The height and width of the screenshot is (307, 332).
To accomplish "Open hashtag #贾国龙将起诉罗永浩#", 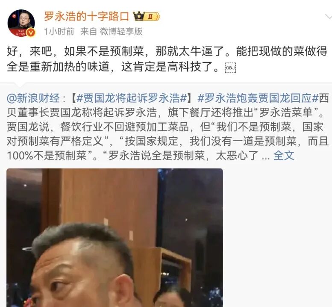I will point(132,98).
